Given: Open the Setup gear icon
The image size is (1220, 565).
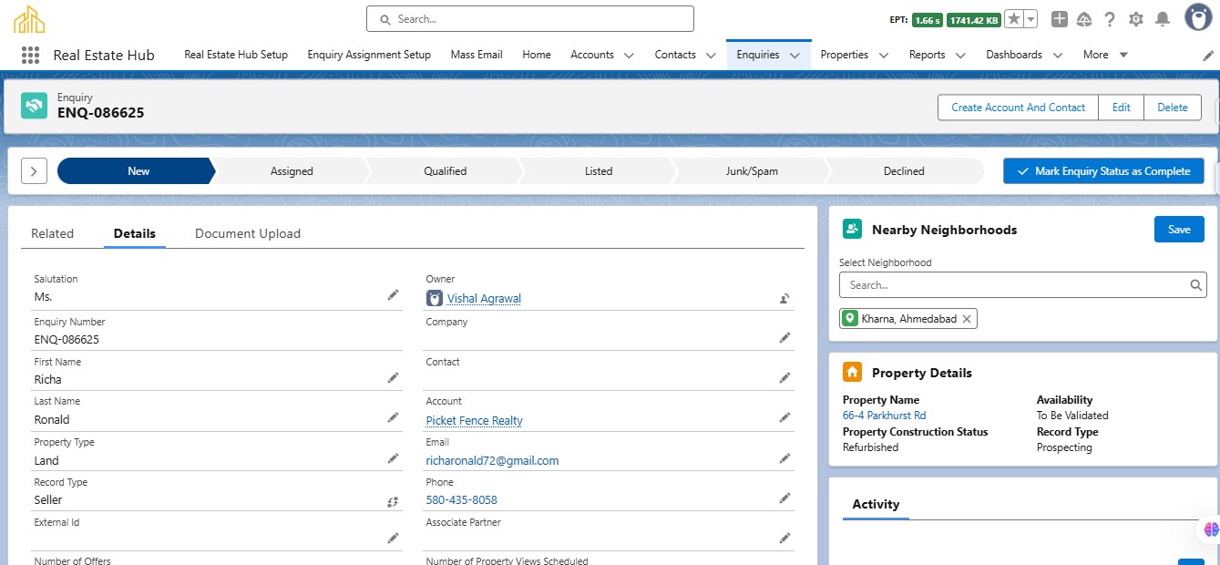Looking at the screenshot, I should [1135, 19].
